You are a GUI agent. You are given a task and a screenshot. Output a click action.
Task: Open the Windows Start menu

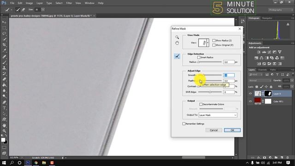point(4,163)
